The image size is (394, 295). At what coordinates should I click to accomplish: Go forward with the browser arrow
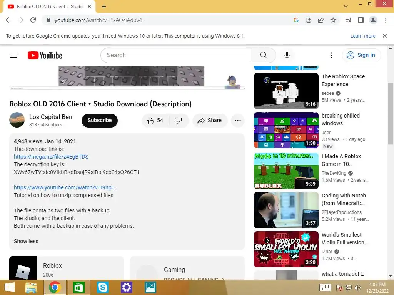pyautogui.click(x=21, y=20)
